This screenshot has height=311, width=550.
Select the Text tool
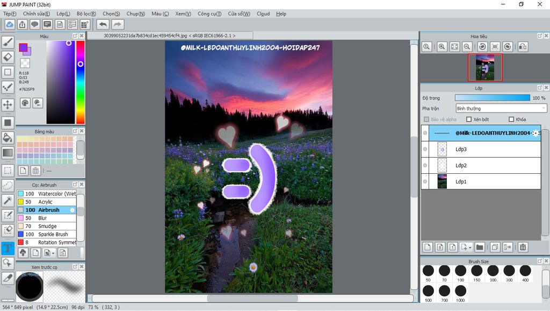8,249
